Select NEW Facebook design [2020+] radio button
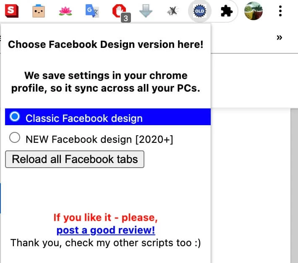 click(x=15, y=138)
